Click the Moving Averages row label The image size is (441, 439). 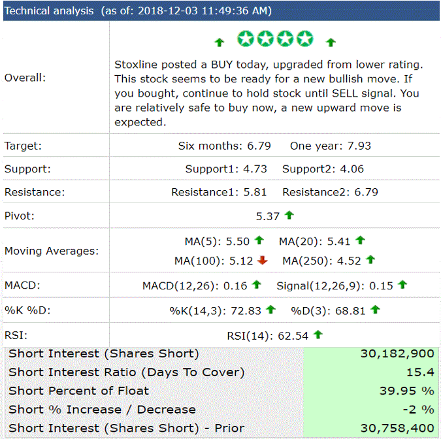(x=52, y=251)
